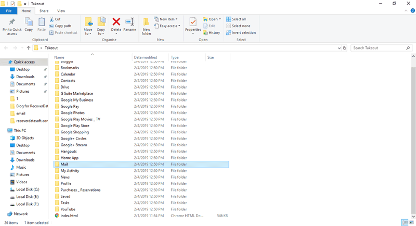Select the Drive folder
This screenshot has height=226, width=416.
[x=141, y=87]
